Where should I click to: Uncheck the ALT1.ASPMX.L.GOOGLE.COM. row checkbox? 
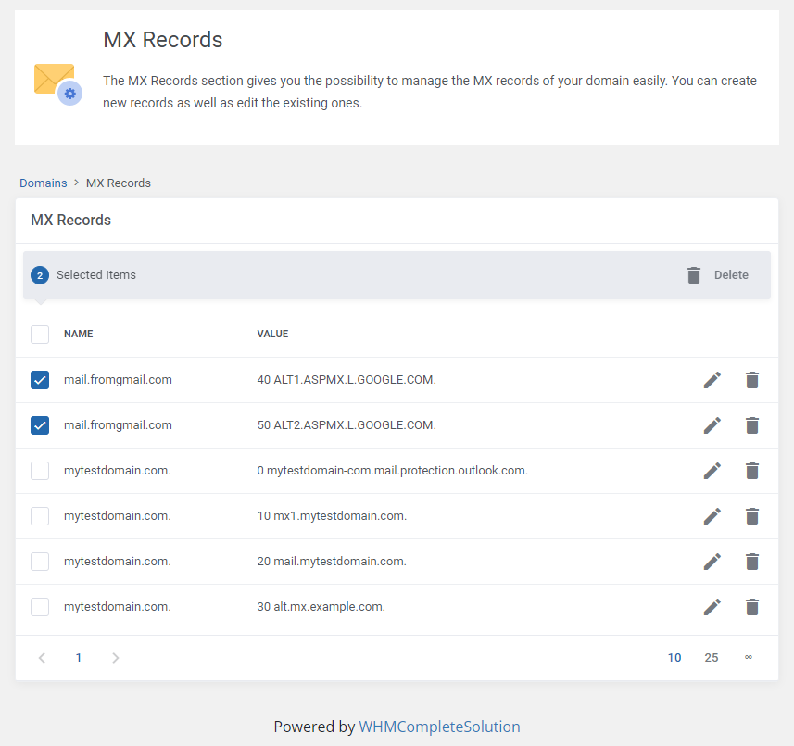tap(40, 380)
